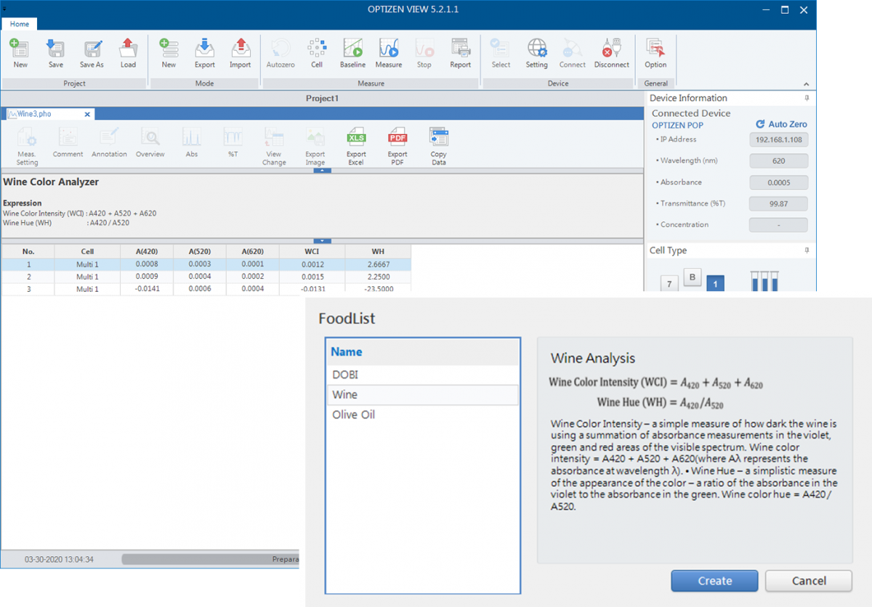Create a New mode
Screen dimensions: 872x607
[169, 54]
